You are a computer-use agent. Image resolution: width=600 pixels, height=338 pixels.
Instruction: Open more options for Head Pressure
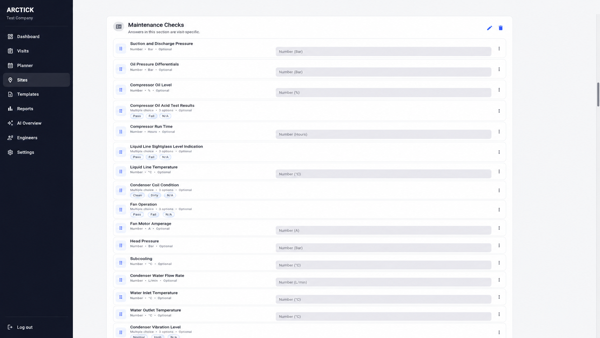(x=499, y=246)
